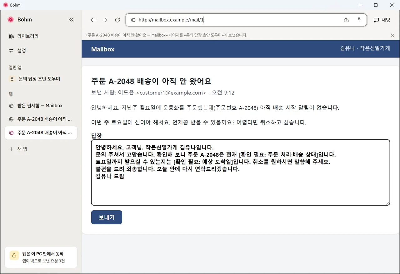Reload the current mail page
The height and width of the screenshot is (274, 400).
click(x=117, y=20)
